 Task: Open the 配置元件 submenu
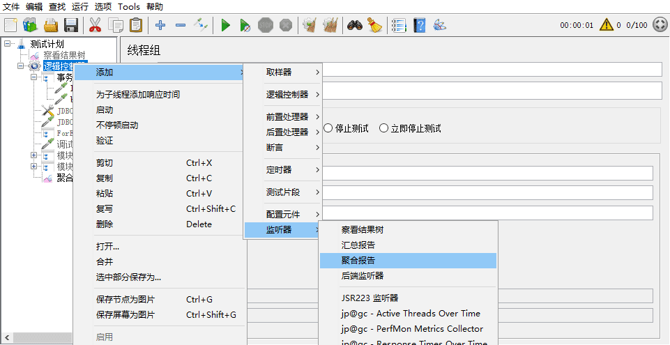point(282,215)
